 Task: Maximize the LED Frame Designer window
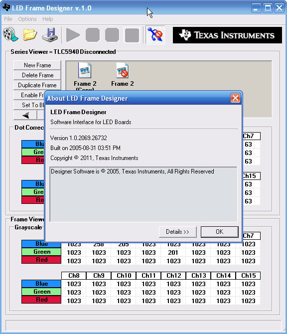pyautogui.click(x=268, y=8)
